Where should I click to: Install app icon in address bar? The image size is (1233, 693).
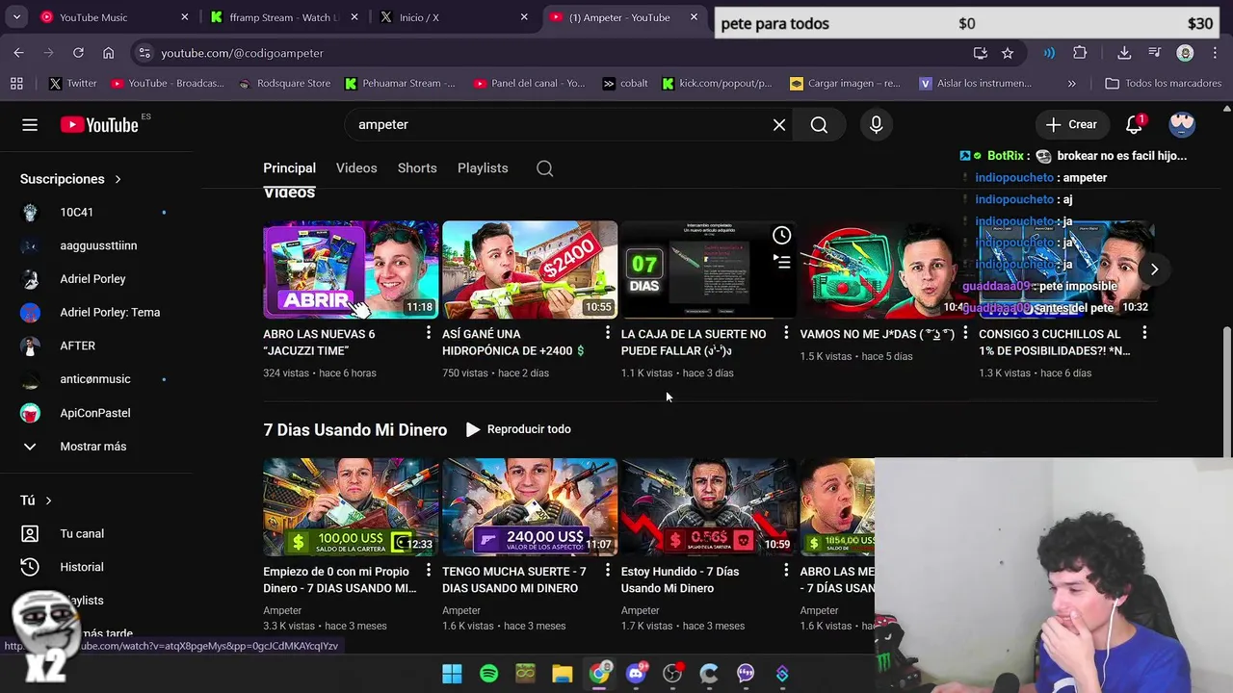(x=980, y=53)
